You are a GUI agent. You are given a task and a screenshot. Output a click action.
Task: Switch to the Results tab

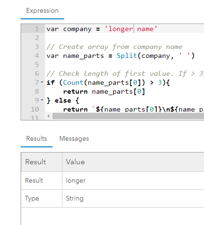coord(37,138)
